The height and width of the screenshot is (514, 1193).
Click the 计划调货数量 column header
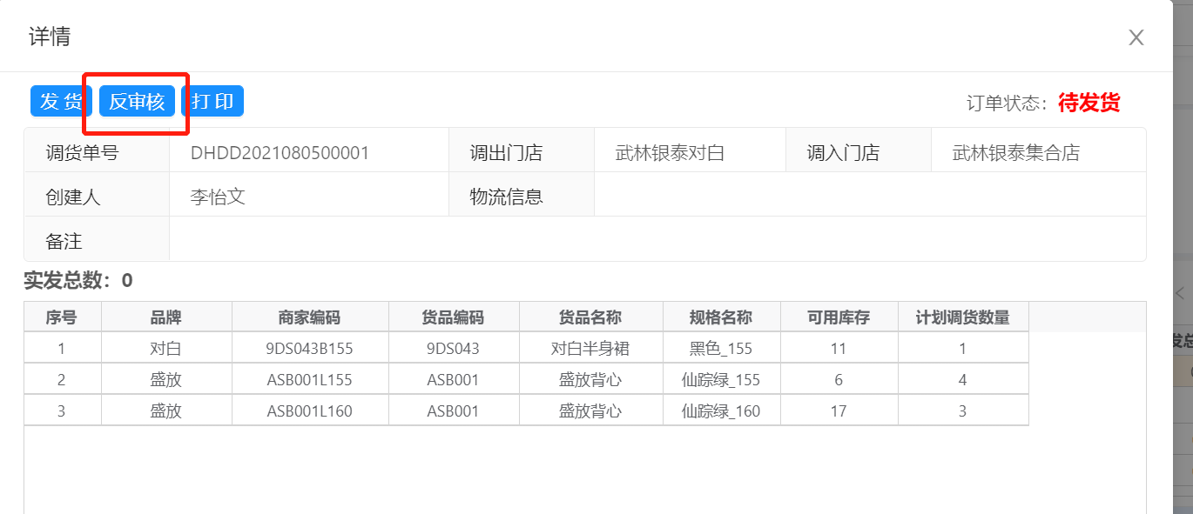tap(962, 317)
